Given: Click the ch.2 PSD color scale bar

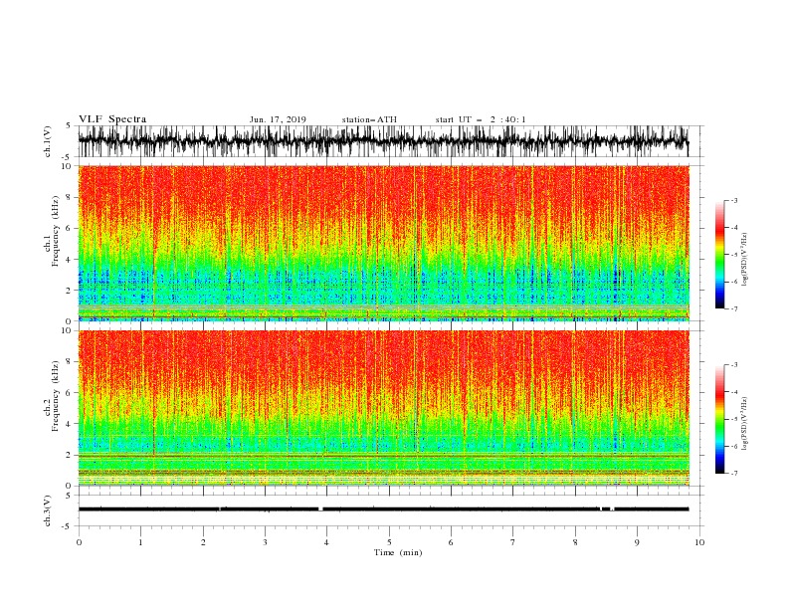Looking at the screenshot, I should tap(720, 419).
